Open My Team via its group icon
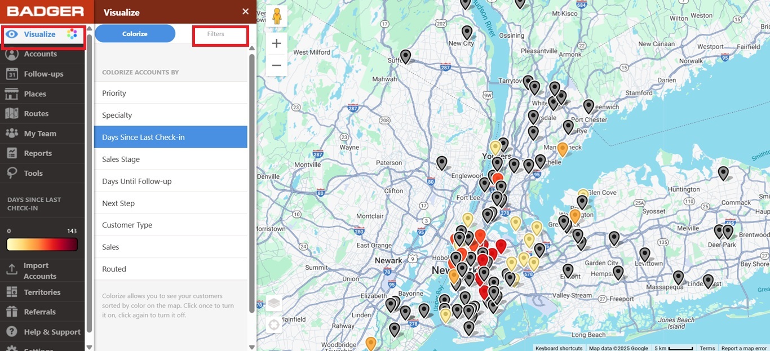Screen dimensions: 770x351 (x=12, y=134)
